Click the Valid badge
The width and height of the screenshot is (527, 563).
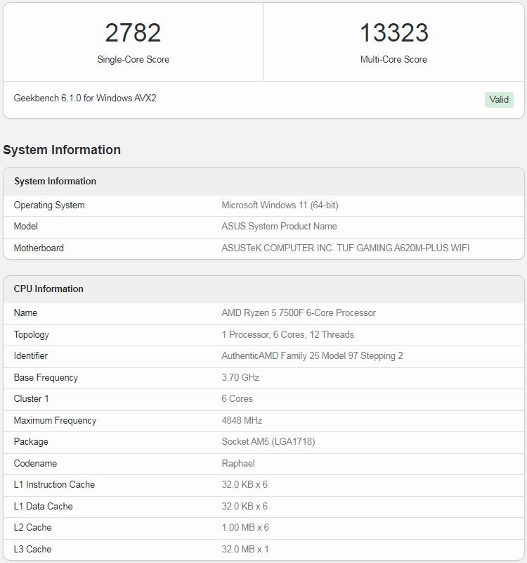tap(499, 99)
